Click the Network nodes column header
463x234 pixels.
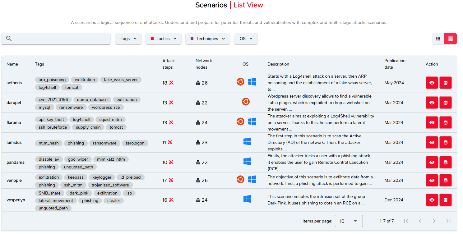tap(204, 64)
